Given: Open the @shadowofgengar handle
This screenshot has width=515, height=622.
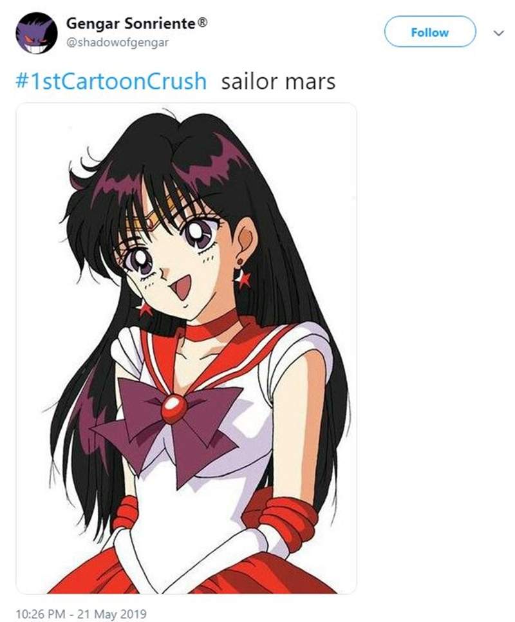Looking at the screenshot, I should pos(117,42).
